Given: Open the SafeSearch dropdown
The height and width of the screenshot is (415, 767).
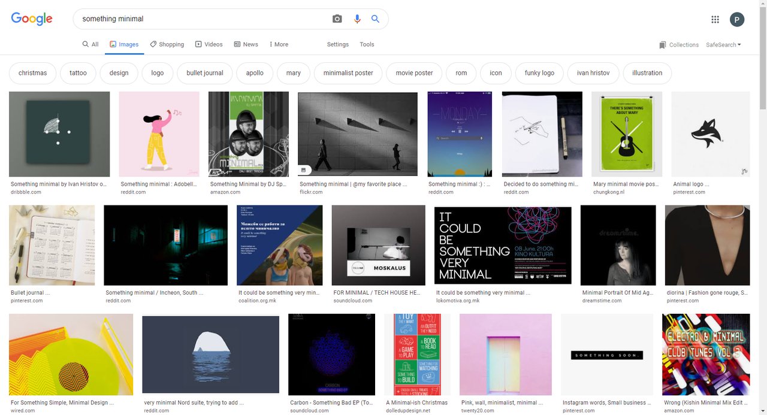Looking at the screenshot, I should (723, 45).
